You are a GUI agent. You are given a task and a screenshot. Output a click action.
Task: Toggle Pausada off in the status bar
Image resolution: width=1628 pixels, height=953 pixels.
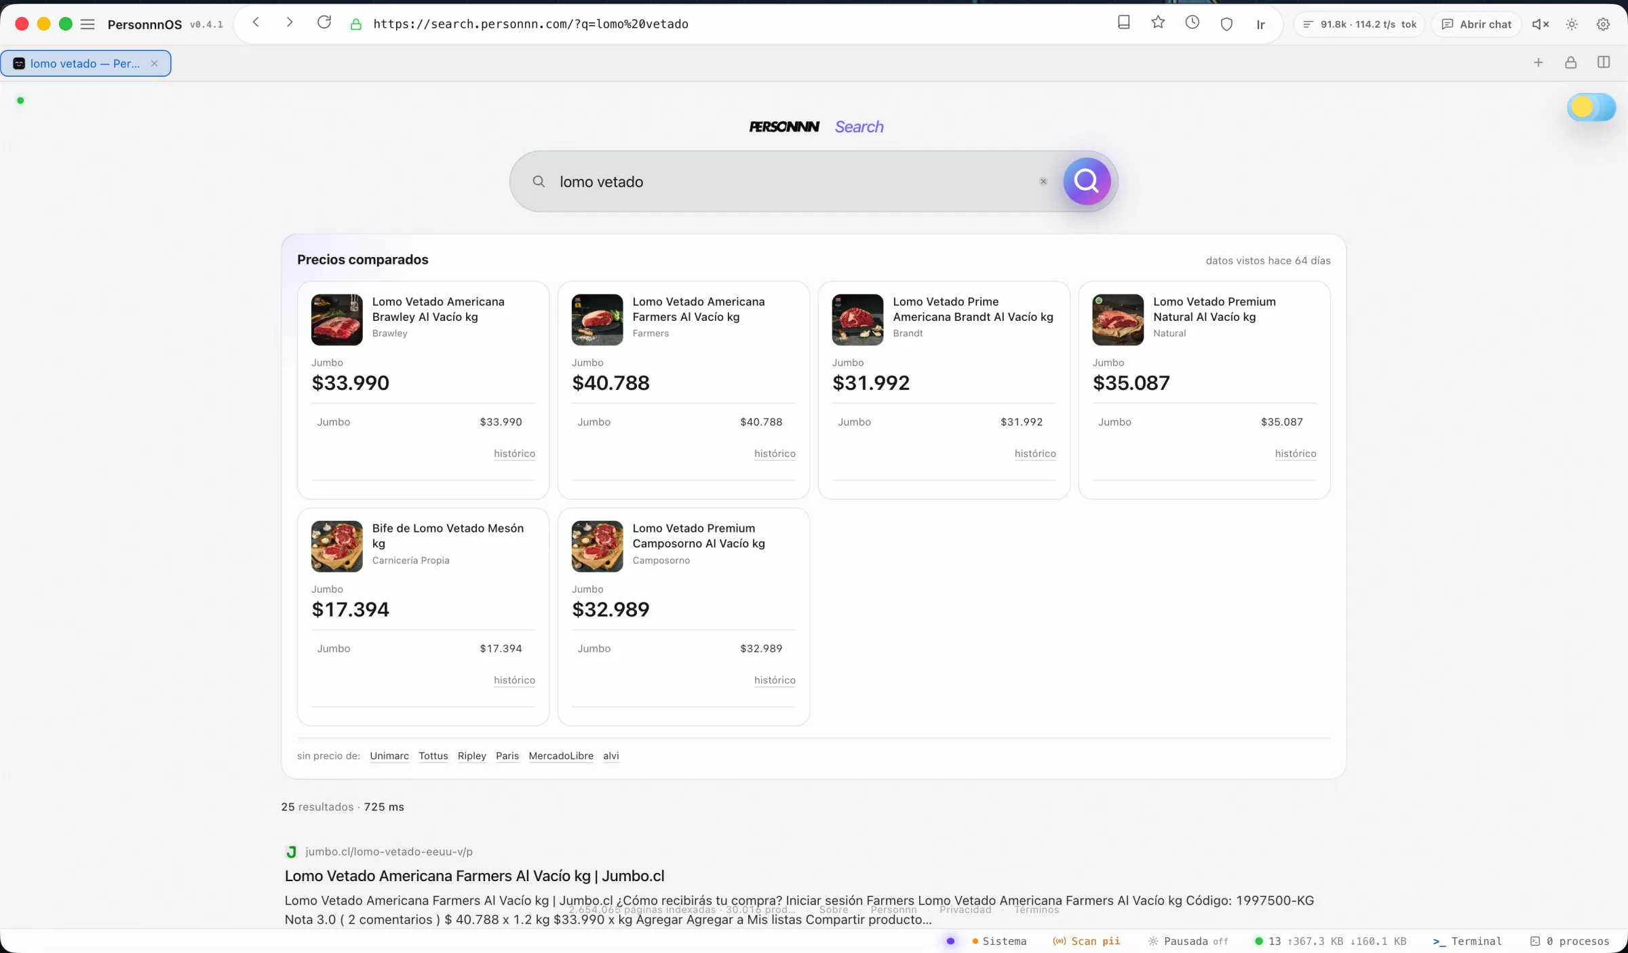[1188, 941]
